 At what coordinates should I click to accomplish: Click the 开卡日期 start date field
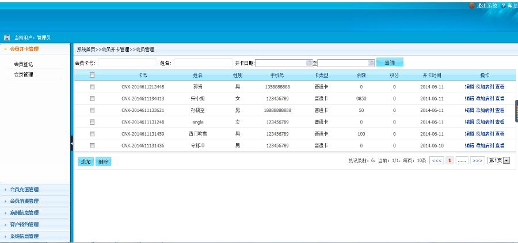(284, 63)
